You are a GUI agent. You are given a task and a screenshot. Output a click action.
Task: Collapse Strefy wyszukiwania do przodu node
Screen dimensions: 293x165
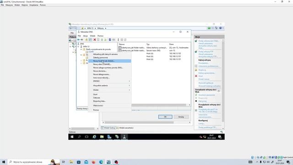pos(81,49)
